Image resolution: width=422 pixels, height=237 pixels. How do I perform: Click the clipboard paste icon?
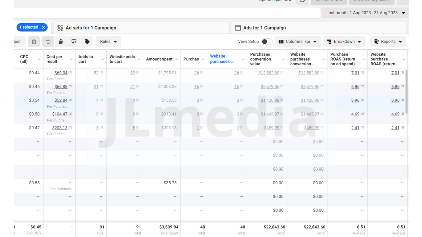point(34,42)
